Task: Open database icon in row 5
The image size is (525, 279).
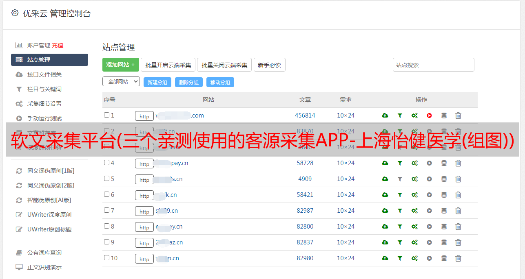Action: [444, 179]
